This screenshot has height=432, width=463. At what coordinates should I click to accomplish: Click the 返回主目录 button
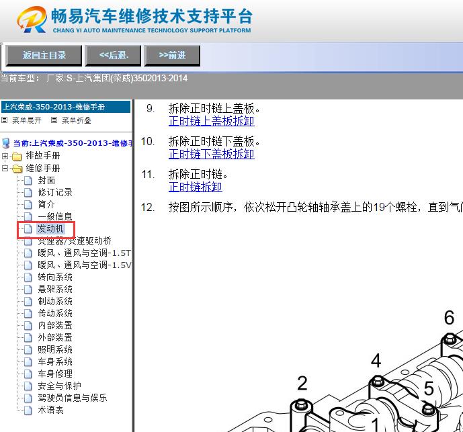[x=44, y=55]
